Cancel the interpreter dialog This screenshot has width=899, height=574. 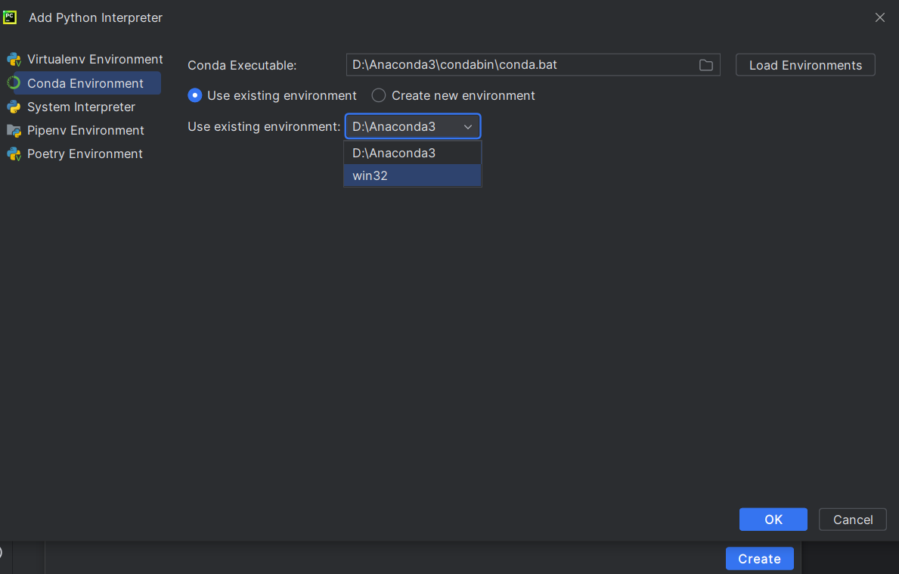853,520
